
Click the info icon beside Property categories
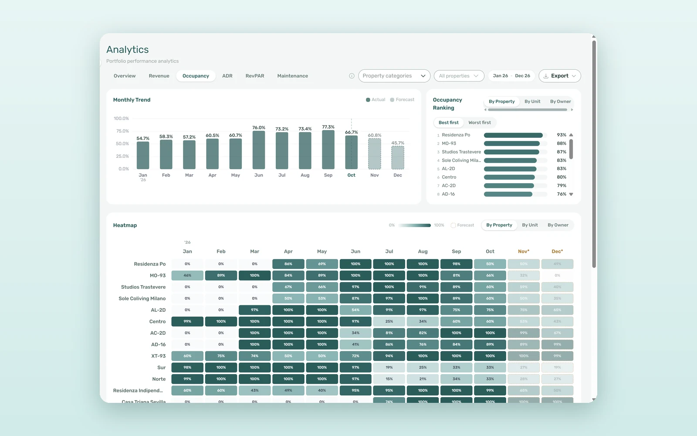click(x=352, y=76)
